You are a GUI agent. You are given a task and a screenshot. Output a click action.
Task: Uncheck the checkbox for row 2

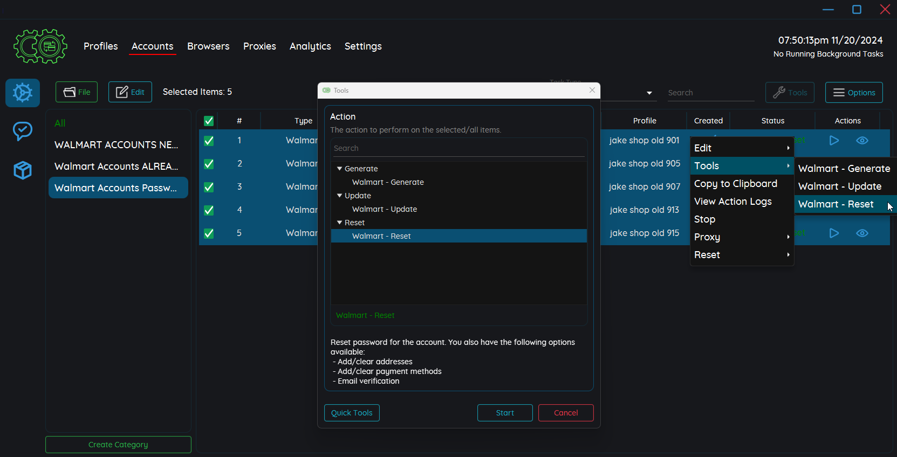(209, 164)
